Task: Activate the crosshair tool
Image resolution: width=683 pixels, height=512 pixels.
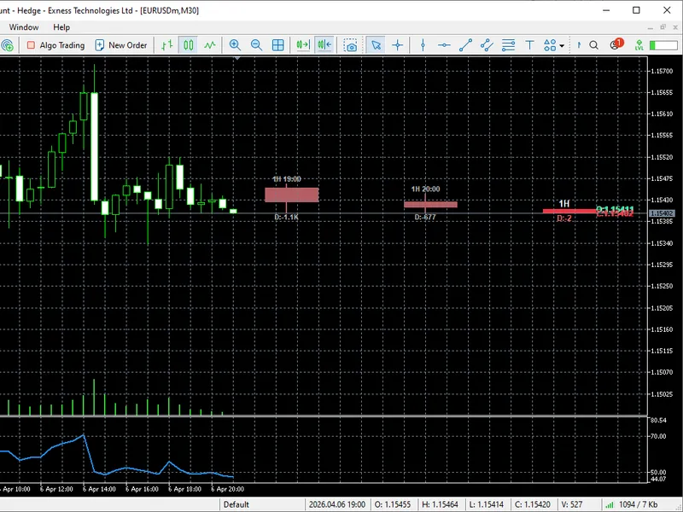Action: click(397, 45)
